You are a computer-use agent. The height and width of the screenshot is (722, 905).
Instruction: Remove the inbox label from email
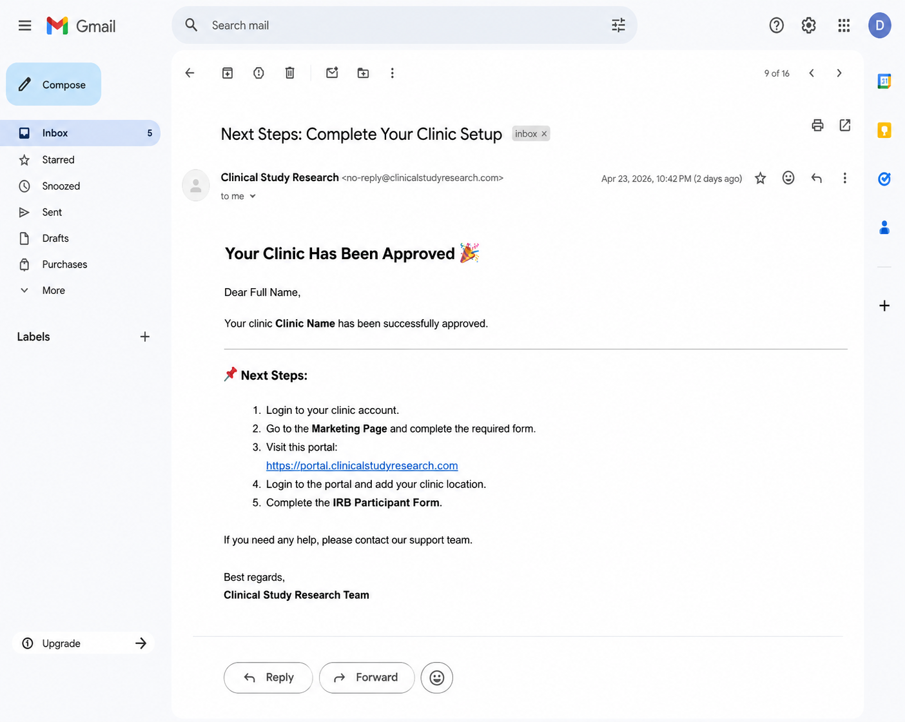pos(544,134)
